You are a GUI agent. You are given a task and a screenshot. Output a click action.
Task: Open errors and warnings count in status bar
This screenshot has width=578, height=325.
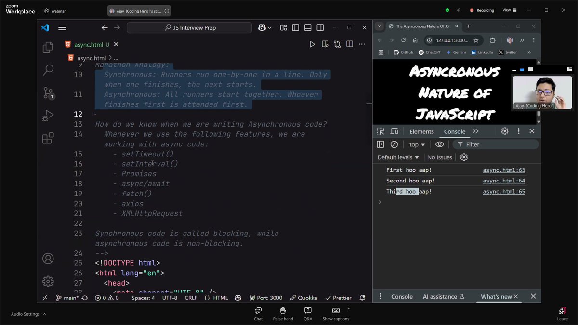107,298
